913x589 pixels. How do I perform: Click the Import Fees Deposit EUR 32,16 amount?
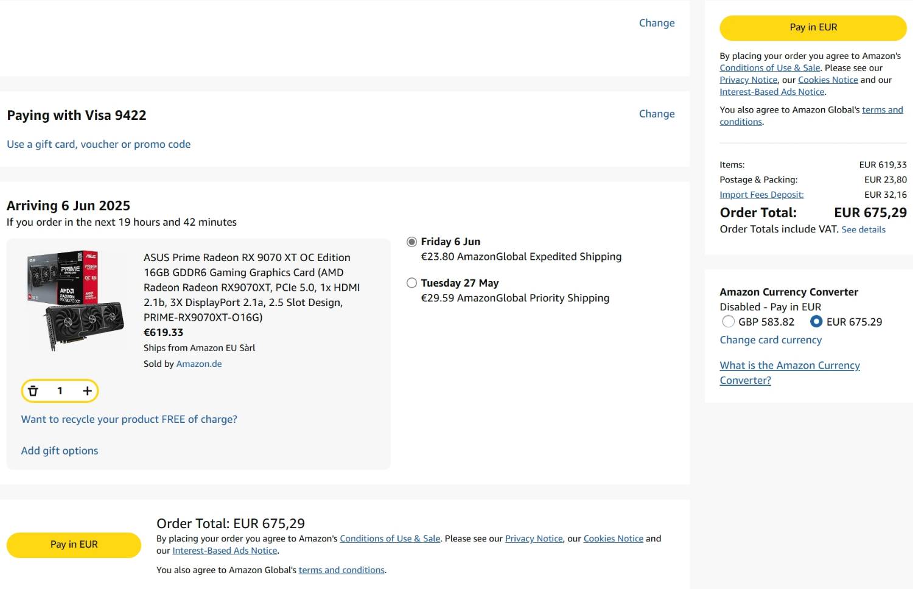coord(886,195)
